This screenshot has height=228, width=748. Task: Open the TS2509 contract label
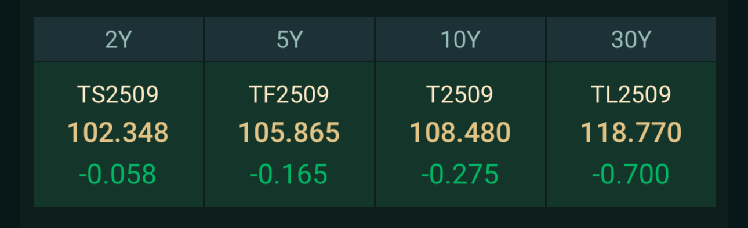click(118, 94)
